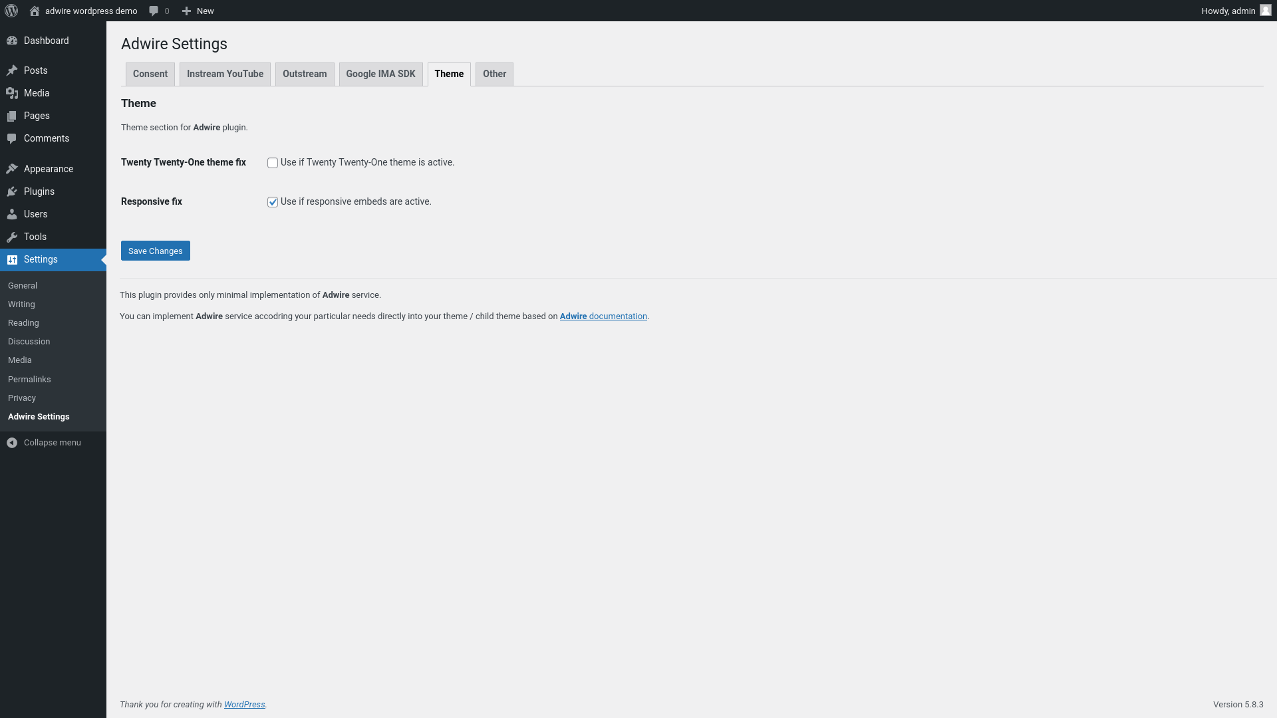Open Media settings submenu under Settings
The width and height of the screenshot is (1277, 718).
(20, 360)
